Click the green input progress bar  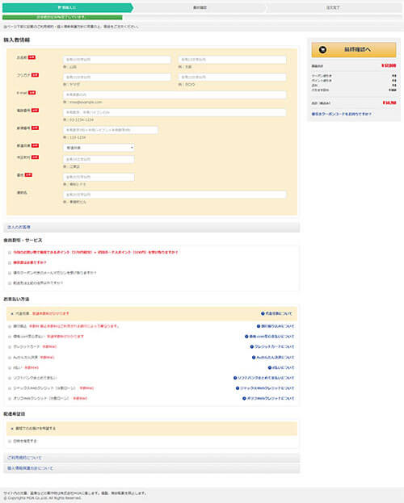click(62, 17)
